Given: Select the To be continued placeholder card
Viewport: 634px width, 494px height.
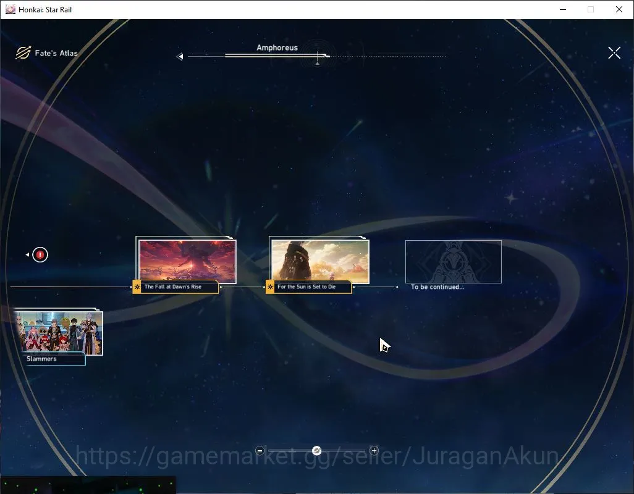Looking at the screenshot, I should (454, 261).
